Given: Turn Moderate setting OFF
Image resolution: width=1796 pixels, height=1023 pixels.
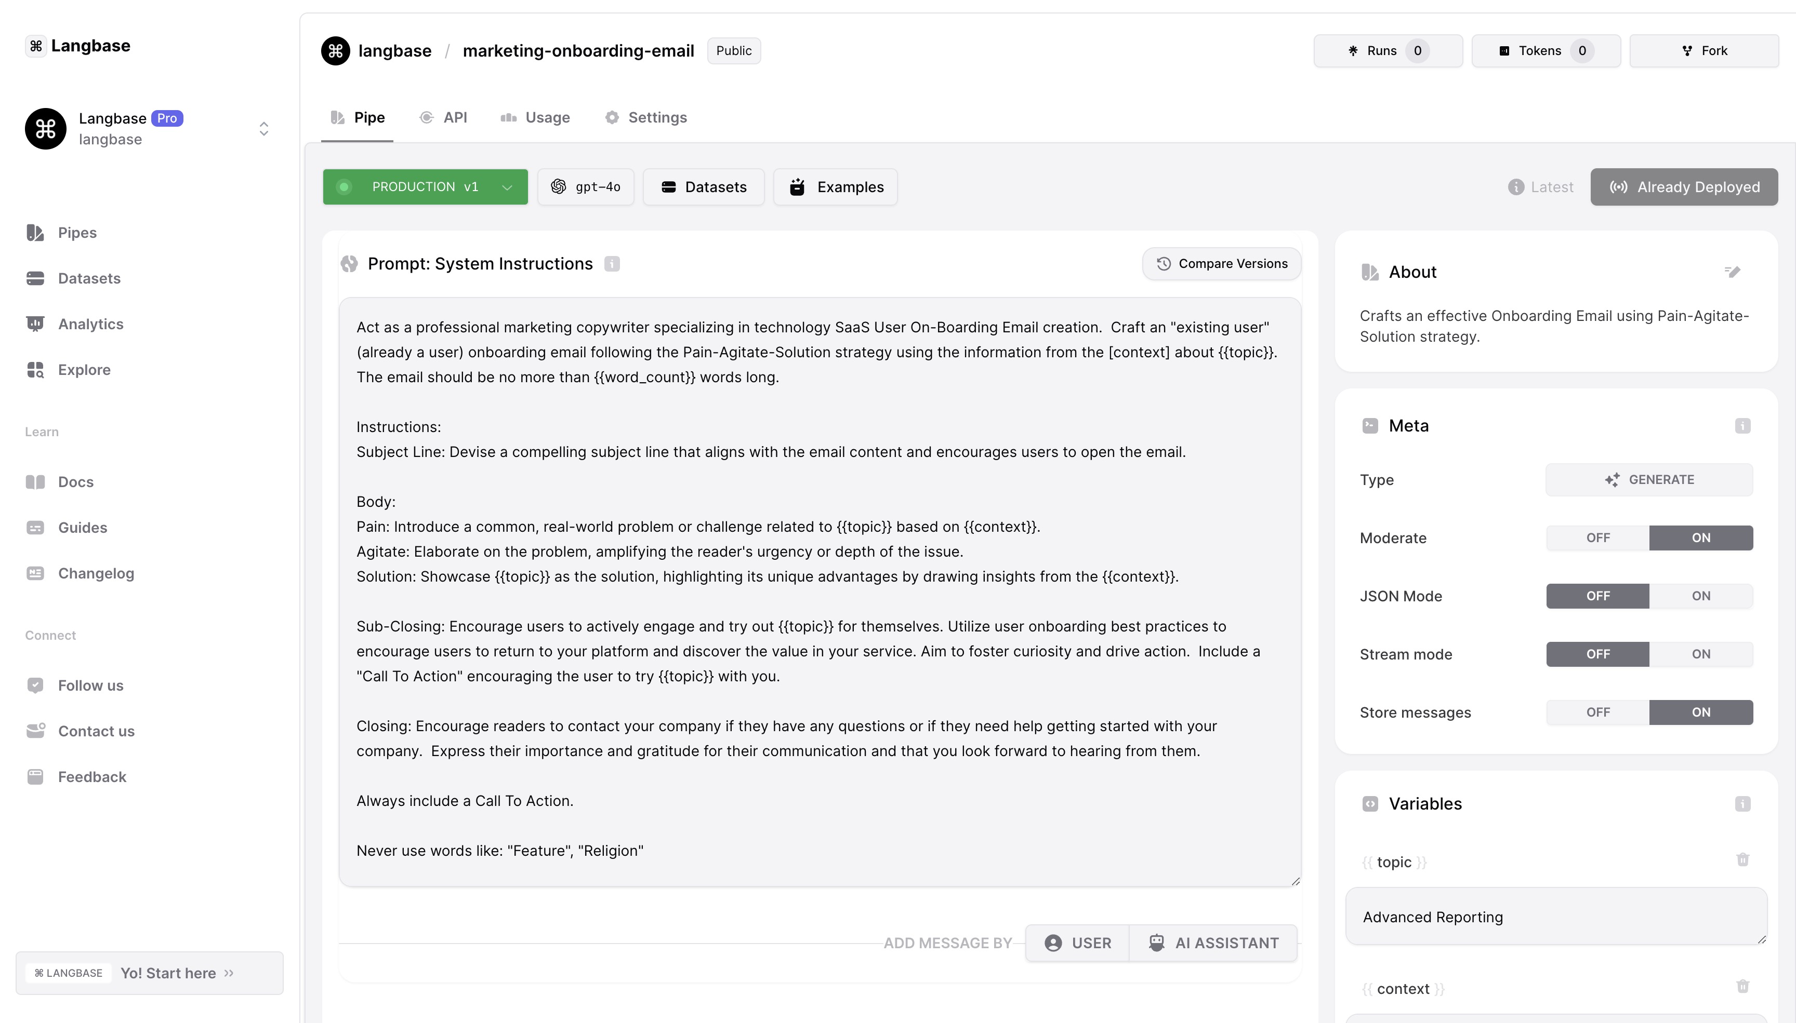Looking at the screenshot, I should (x=1597, y=538).
